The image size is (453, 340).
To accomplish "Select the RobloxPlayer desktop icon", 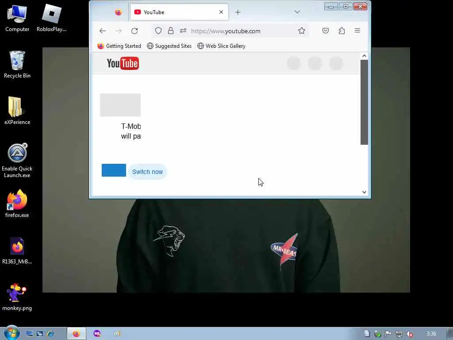I will click(x=51, y=18).
